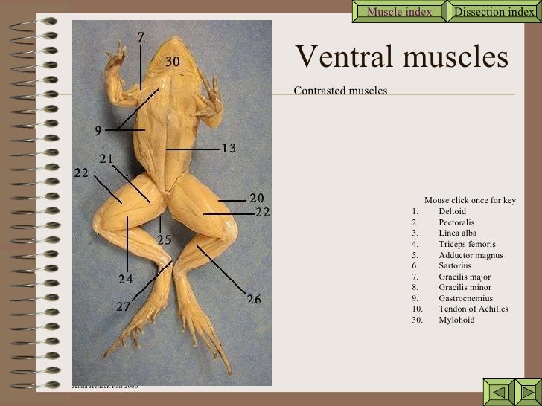The width and height of the screenshot is (542, 406).
Task: Select 'Gracilis minor' in the key list
Action: (x=465, y=287)
